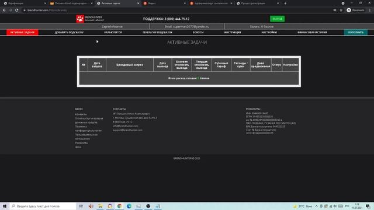Image resolution: width=374 pixels, height=210 pixels.
Task: Open Пользовательское соглашение footer link
Action: click(x=86, y=136)
